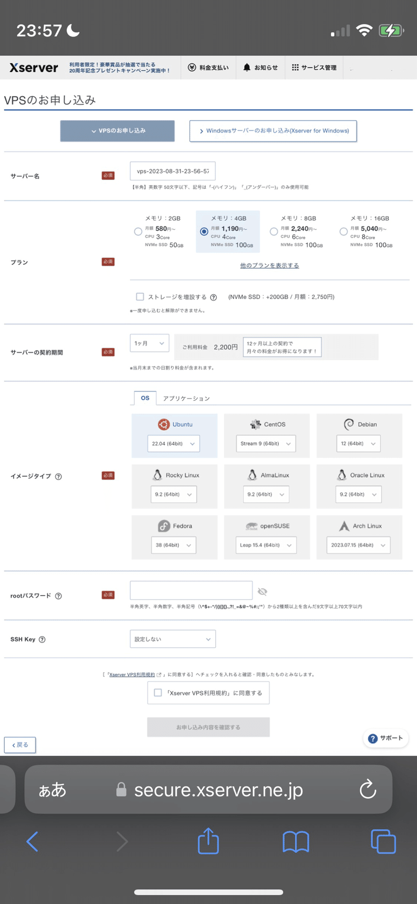Check the storage expansion checkbox
Screen dimensions: 417x904
point(140,296)
